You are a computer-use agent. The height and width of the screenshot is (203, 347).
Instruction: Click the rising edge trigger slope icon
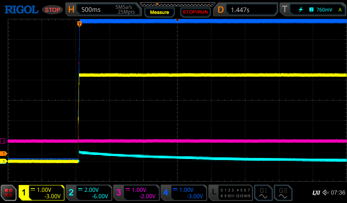[301, 9]
